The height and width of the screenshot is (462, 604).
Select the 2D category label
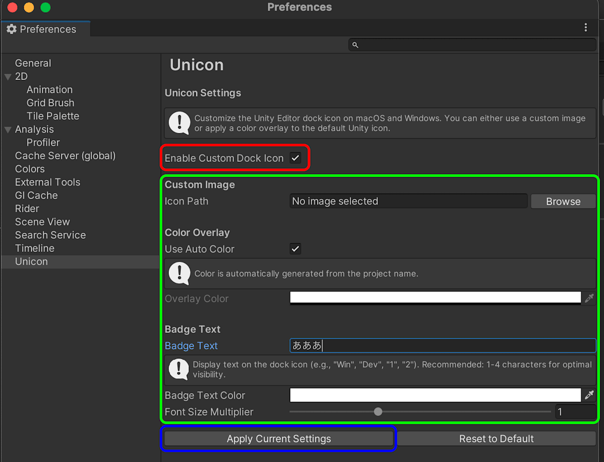click(x=21, y=76)
